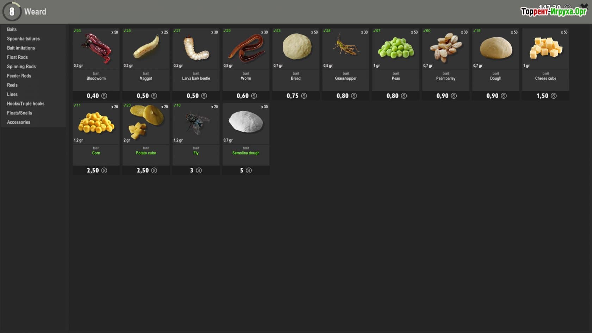
Task: Click the Potato cube 2,50 price
Action: coord(146,171)
